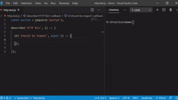Click the async keyword on line 5
The image size is (178, 100).
(x=55, y=36)
